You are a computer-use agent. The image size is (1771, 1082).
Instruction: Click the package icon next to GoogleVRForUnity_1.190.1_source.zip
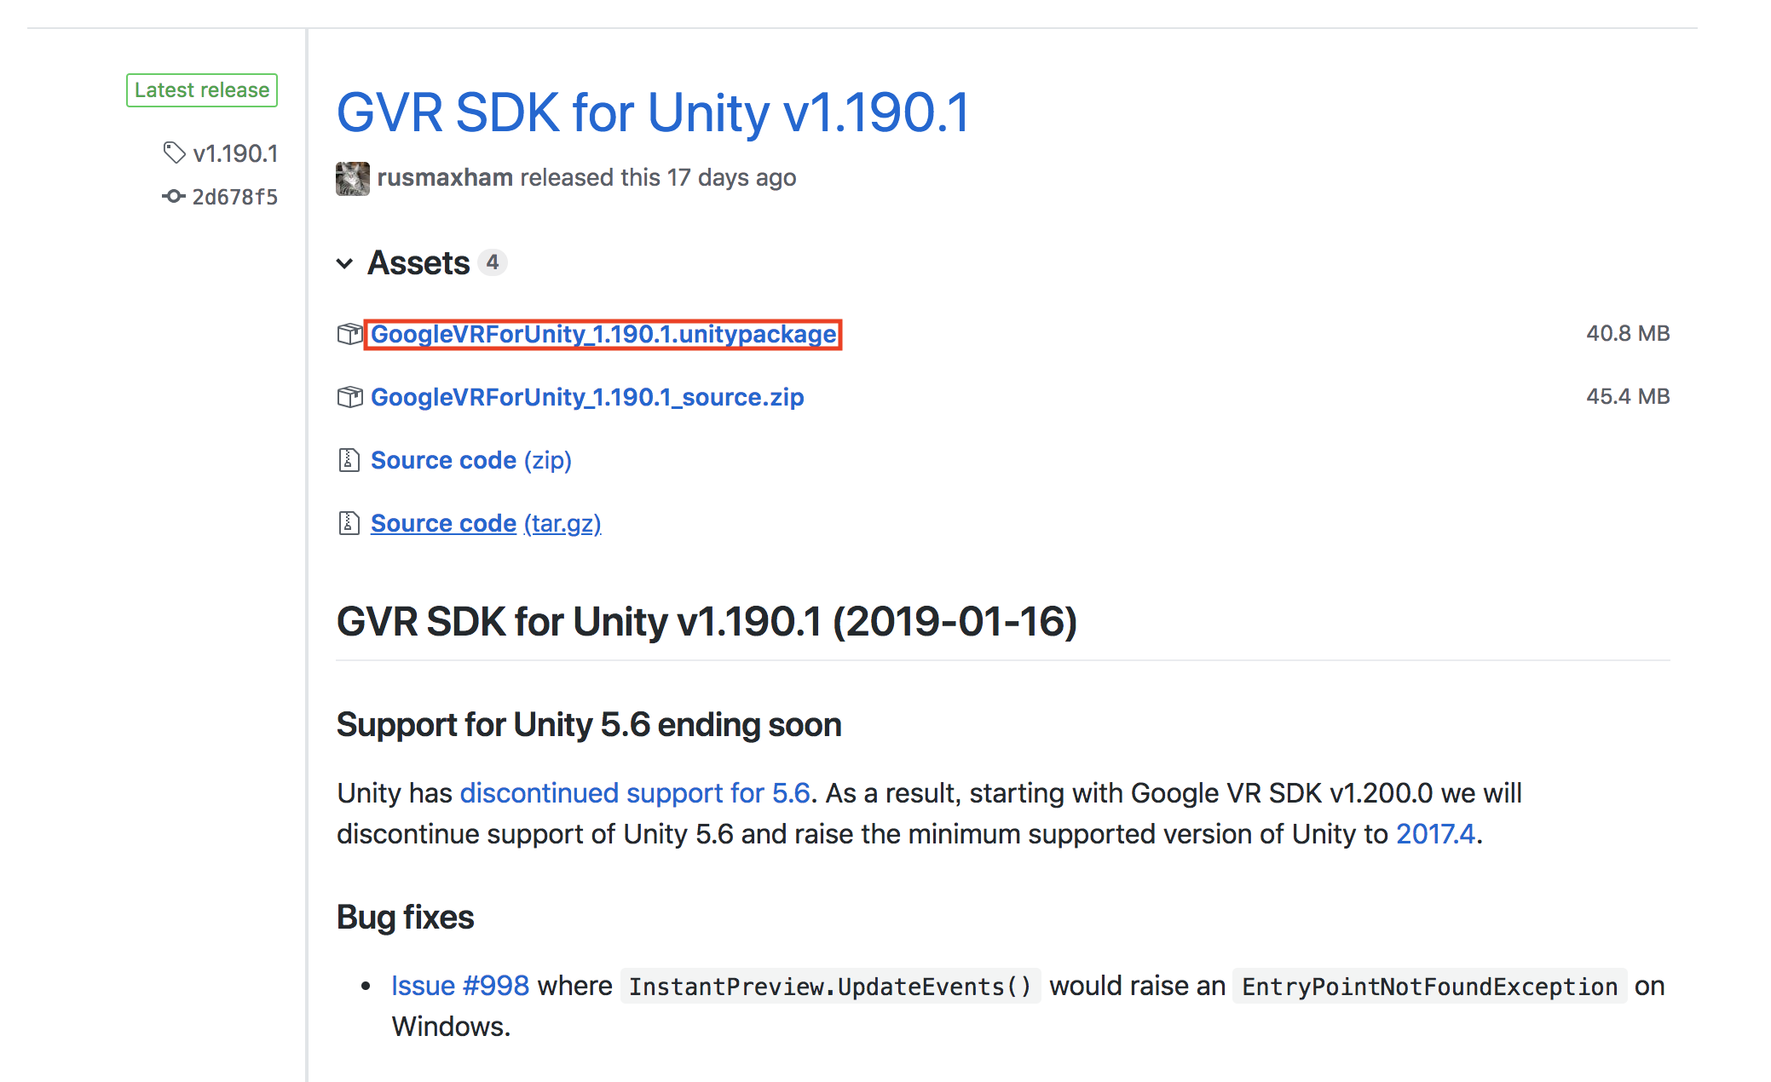(349, 396)
